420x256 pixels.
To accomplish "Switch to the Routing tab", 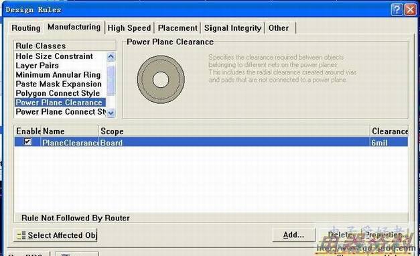I will pyautogui.click(x=26, y=28).
